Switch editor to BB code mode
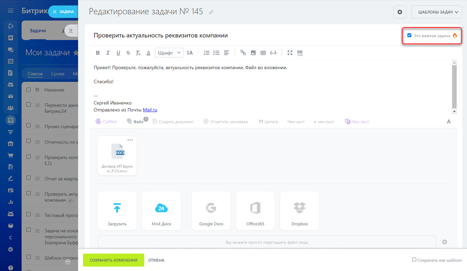 point(300,53)
